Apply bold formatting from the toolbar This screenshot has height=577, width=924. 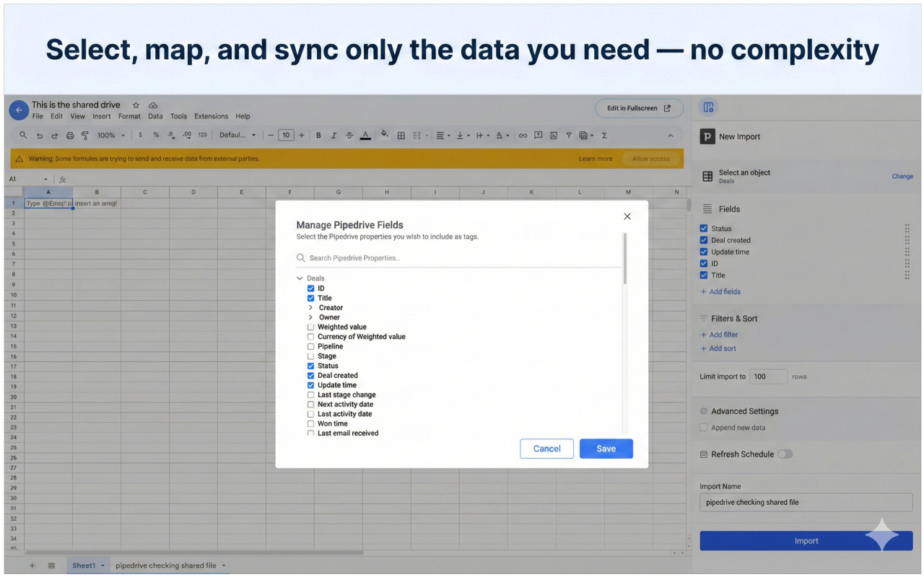(x=318, y=136)
